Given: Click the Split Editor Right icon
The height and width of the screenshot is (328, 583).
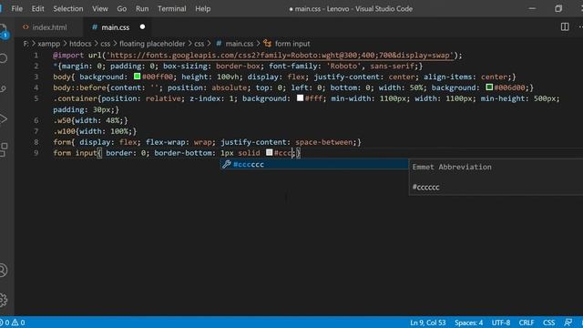Looking at the screenshot, I should click(565, 26).
